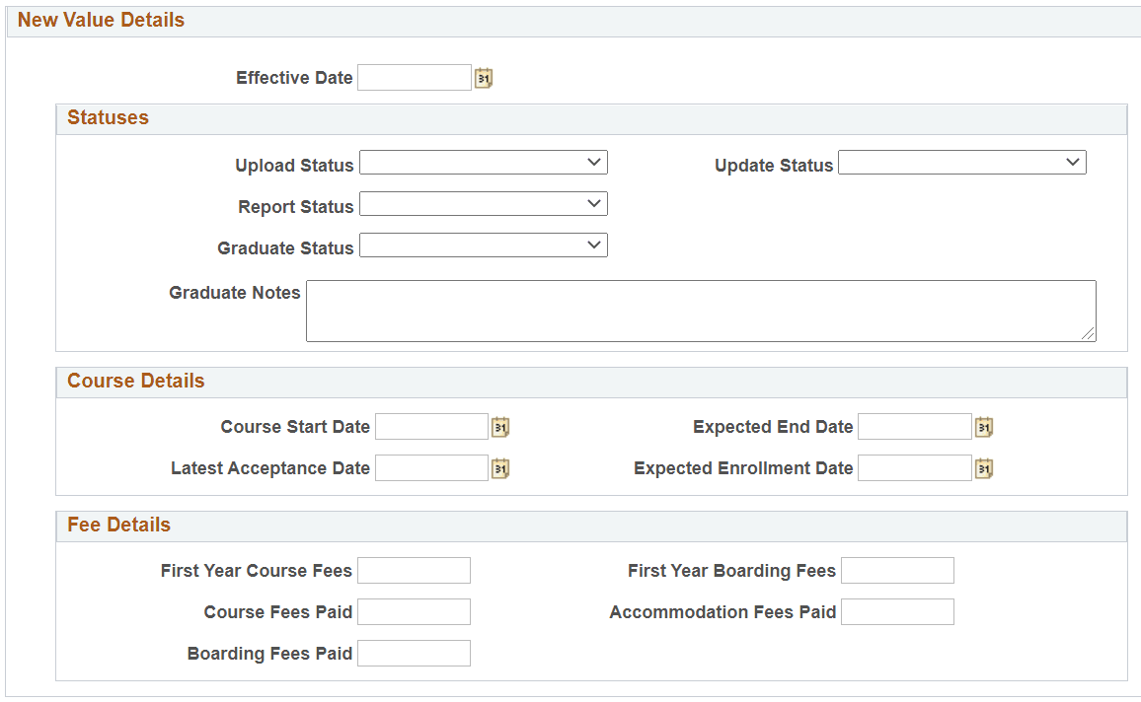Screen dimensions: 1141x702
Task: Click the Boarding Fees Paid field
Action: [x=414, y=653]
